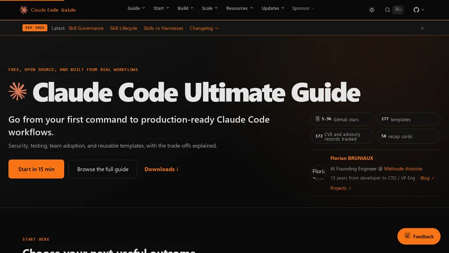Viewport: 449px width, 253px height.
Task: Click the Claude Code Guide starburst logo
Action: click(24, 10)
